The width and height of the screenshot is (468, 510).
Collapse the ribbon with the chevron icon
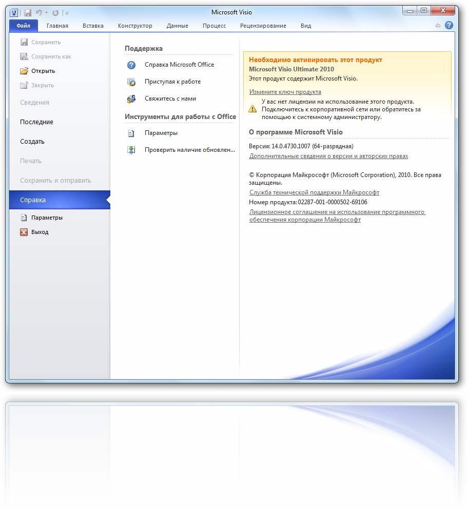coord(438,25)
